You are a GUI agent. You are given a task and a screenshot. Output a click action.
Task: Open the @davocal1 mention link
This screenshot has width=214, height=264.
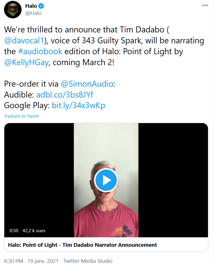click(24, 40)
